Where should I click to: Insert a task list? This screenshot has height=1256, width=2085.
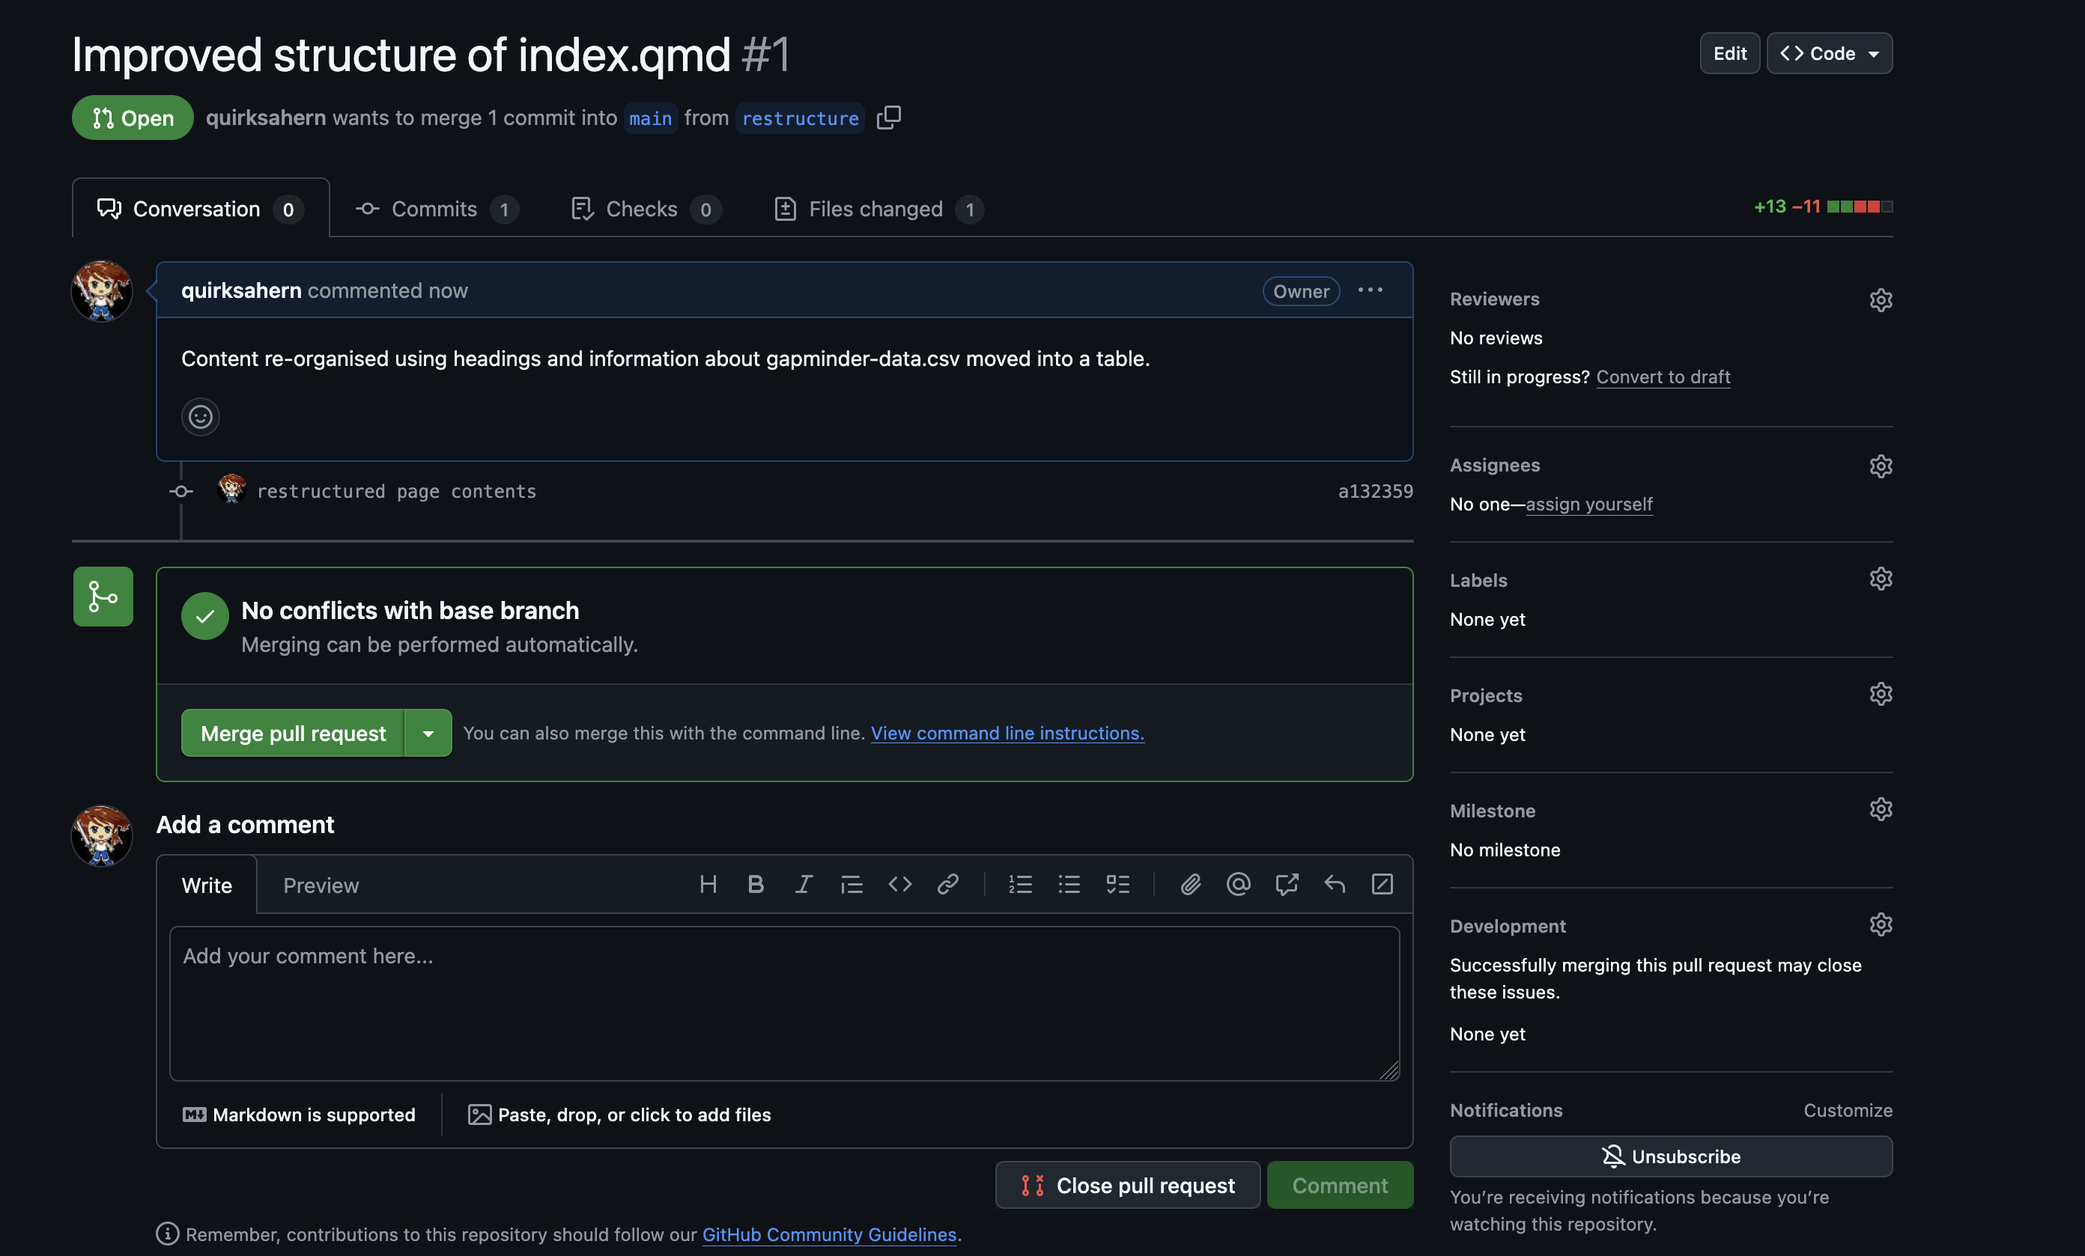[x=1118, y=885]
